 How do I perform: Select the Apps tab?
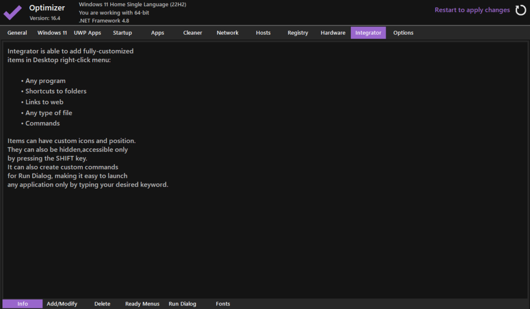[158, 33]
